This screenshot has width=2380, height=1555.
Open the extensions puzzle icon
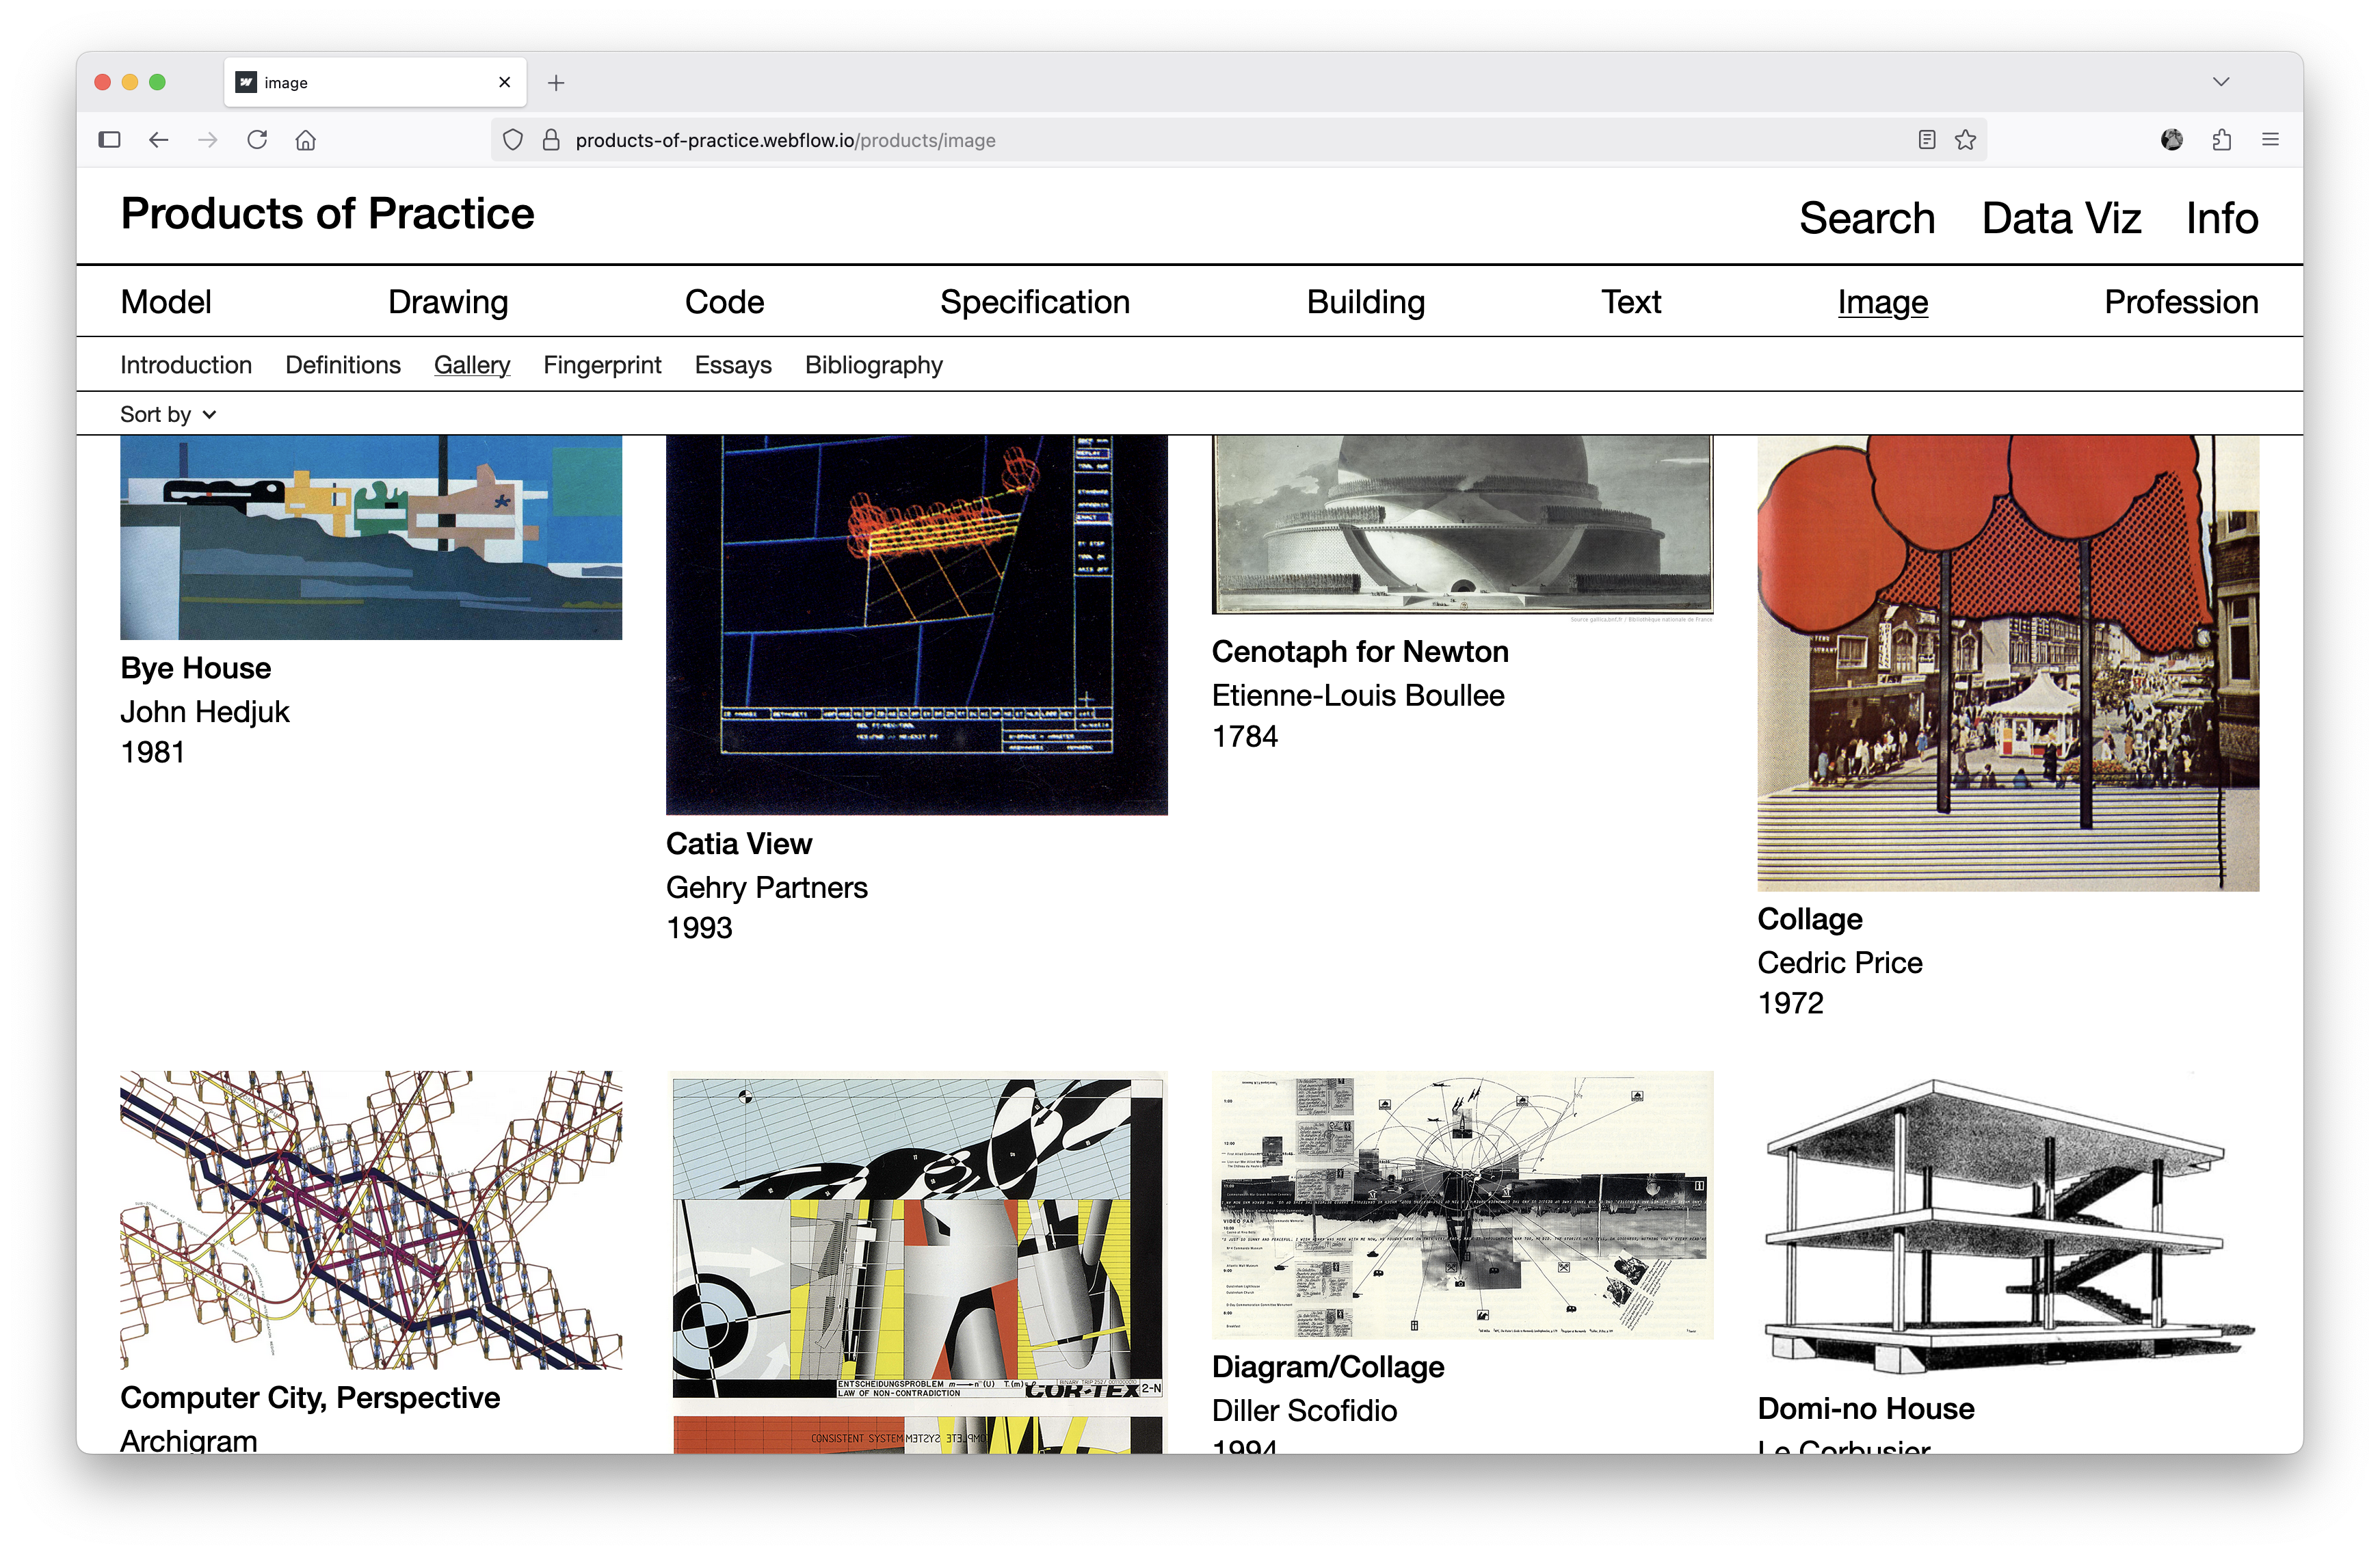point(2221,140)
